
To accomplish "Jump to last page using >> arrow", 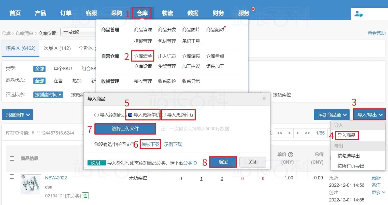I will point(307,133).
